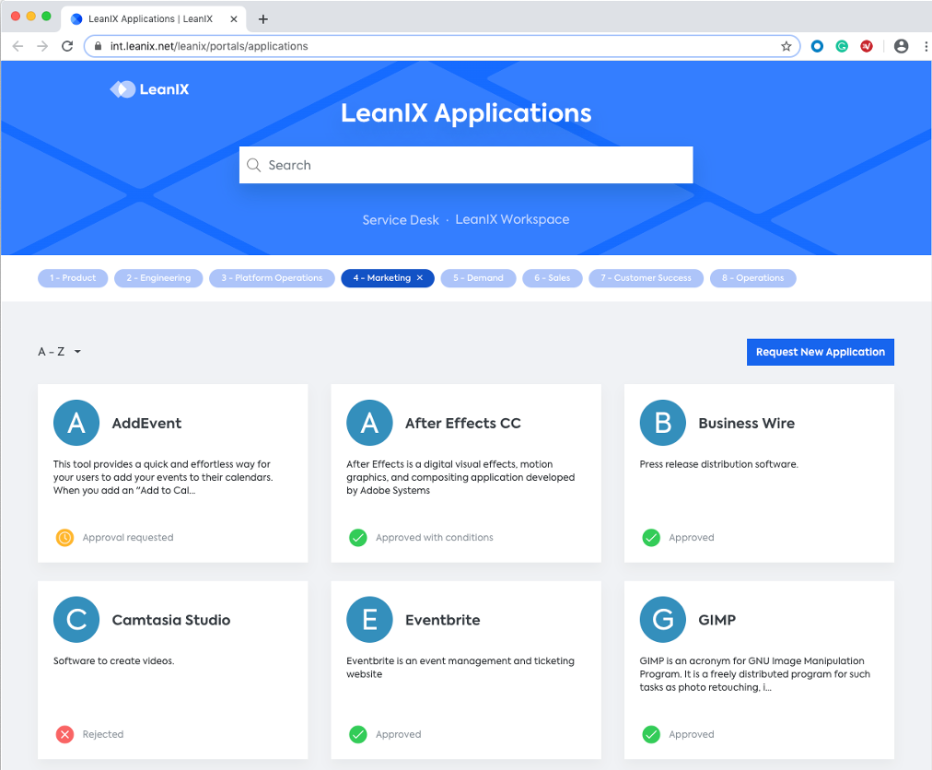Select the After Effects CC app icon
The width and height of the screenshot is (932, 770).
pos(369,422)
